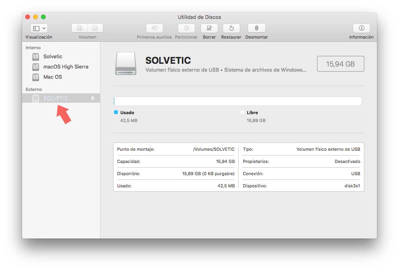
Task: Click the Interno section header
Action: [33, 48]
